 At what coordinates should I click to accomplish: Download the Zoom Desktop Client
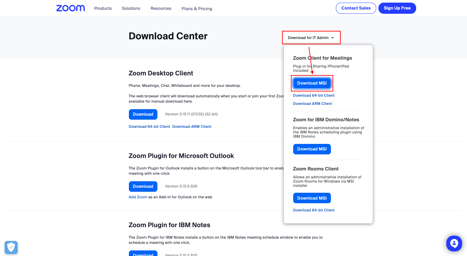click(143, 114)
